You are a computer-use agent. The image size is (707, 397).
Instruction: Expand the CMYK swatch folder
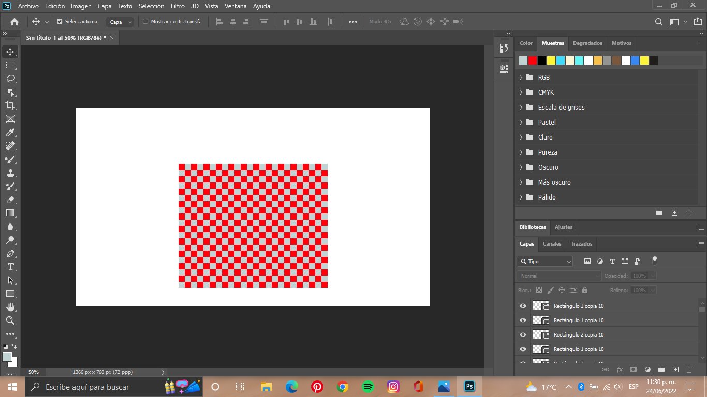[x=521, y=93]
